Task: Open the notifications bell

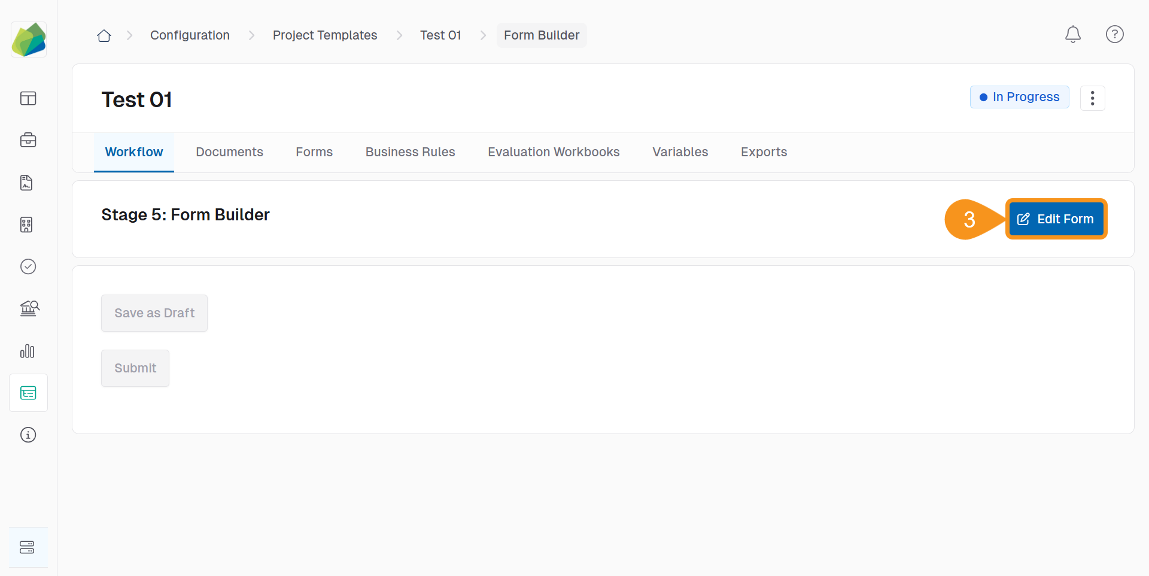Action: pos(1072,35)
